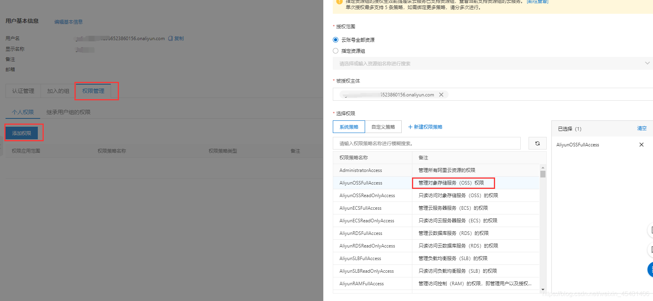
Task: Select the AliyunRDSReadOnlyAccess policy
Action: point(436,246)
